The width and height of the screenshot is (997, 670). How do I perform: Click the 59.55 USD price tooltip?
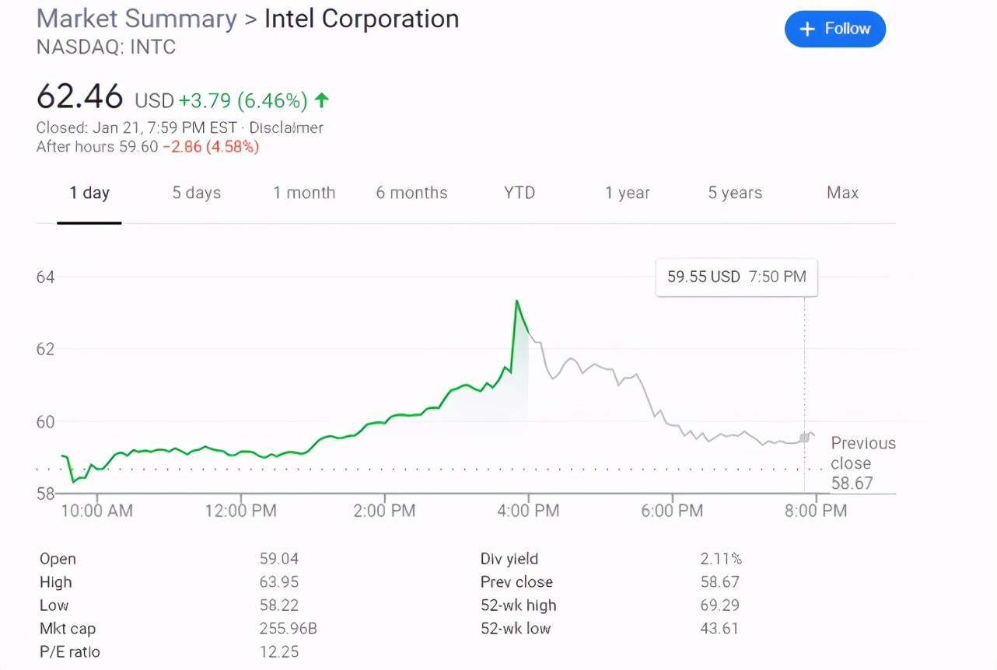coord(736,277)
